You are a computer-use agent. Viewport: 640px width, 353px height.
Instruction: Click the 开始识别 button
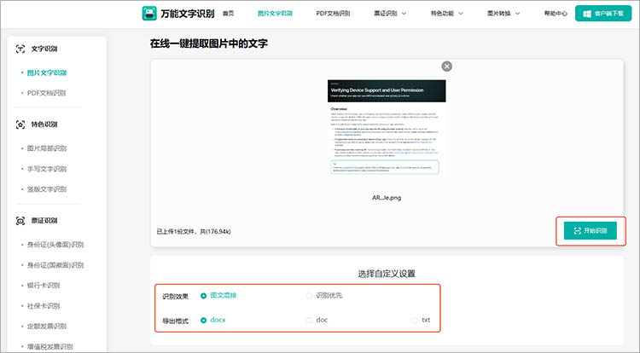tap(591, 231)
